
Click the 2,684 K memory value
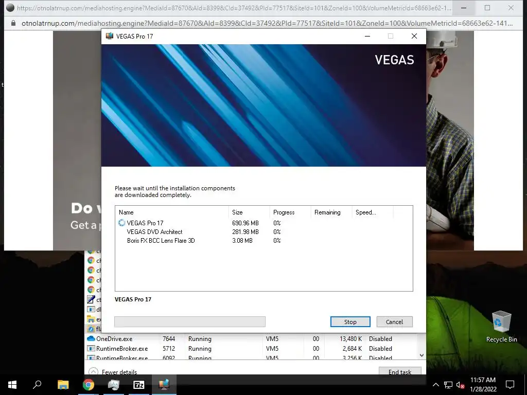click(x=352, y=349)
